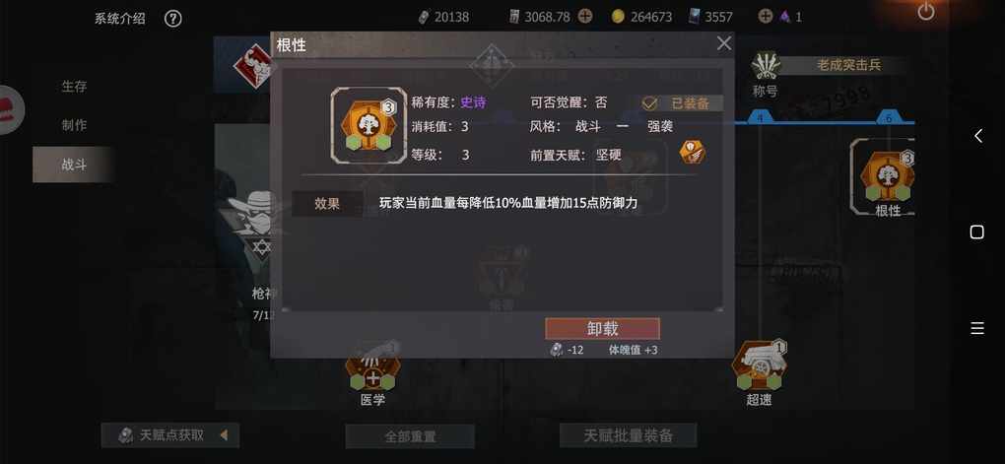Screen dimensions: 1005x464
Task: Close the 根性 dialog with X
Action: pyautogui.click(x=723, y=43)
